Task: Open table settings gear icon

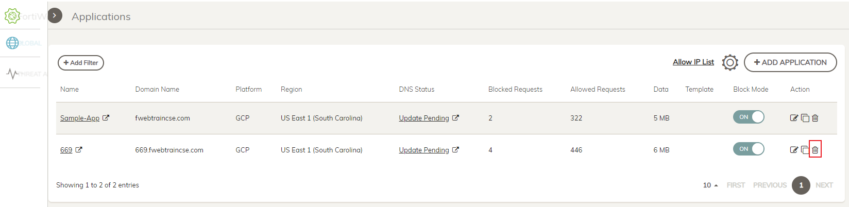Action: (730, 62)
